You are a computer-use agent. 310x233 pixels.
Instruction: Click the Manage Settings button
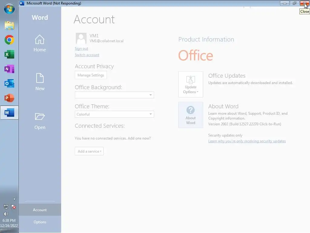(91, 75)
